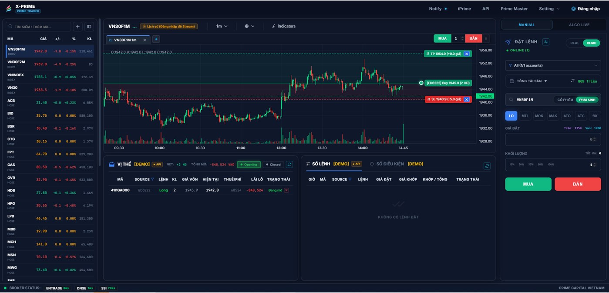Remove the TP 1954.9 take-profit line

467,54
